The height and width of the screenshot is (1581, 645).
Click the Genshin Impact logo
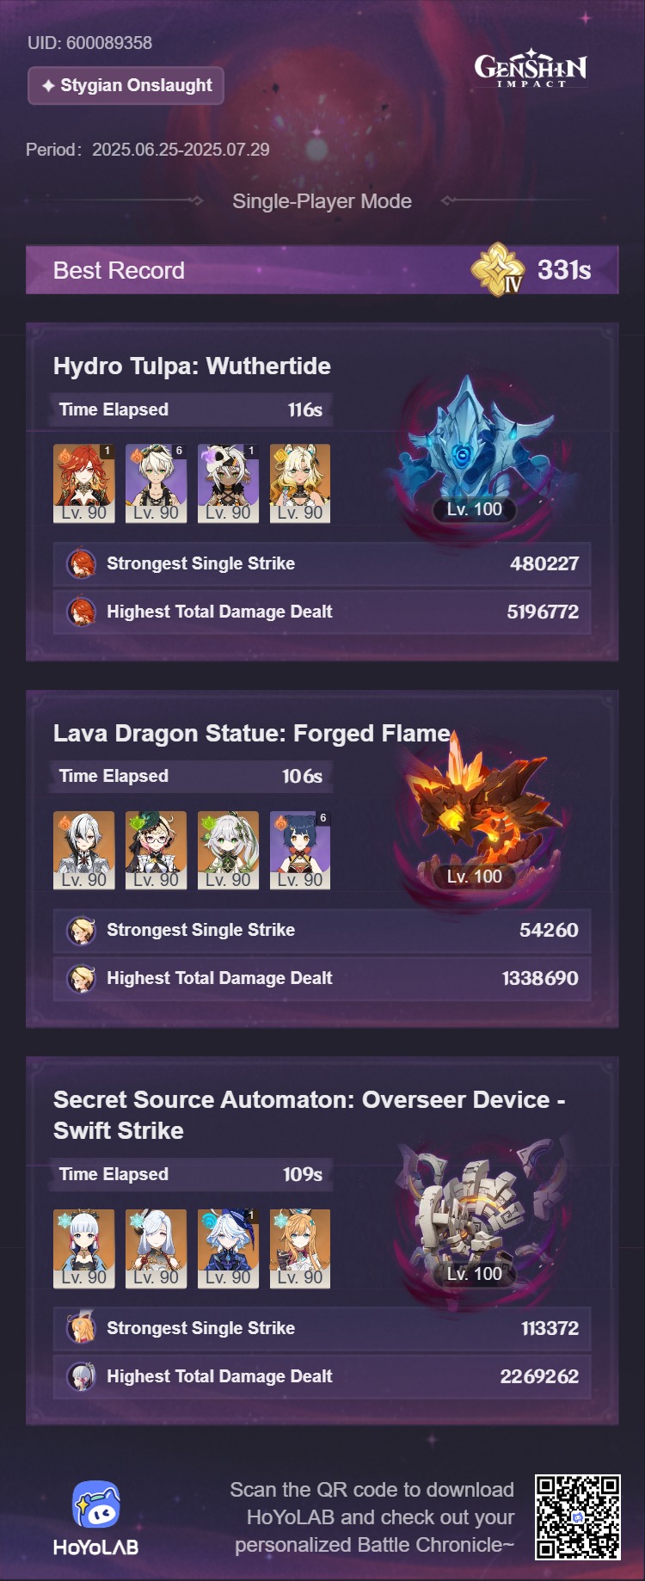coord(531,67)
